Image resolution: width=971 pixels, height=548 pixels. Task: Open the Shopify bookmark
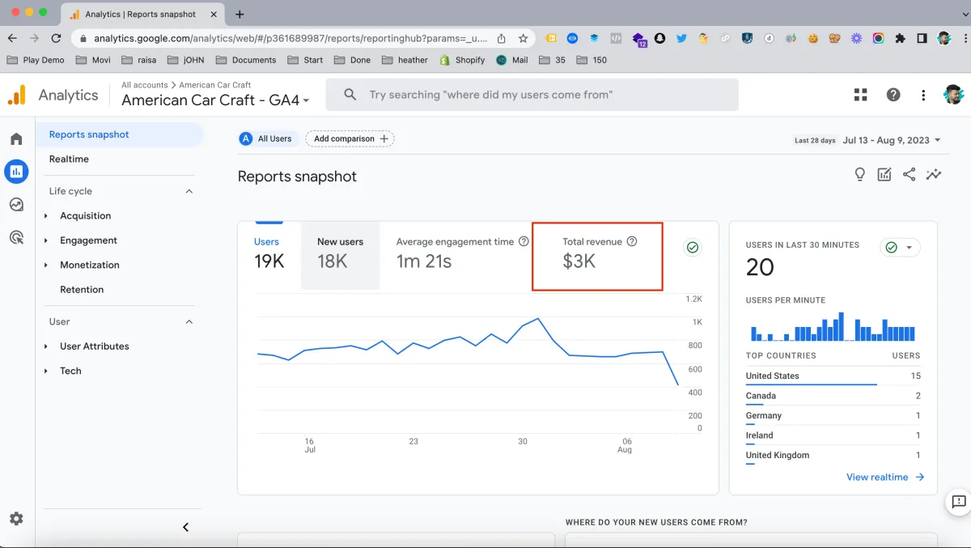point(462,60)
